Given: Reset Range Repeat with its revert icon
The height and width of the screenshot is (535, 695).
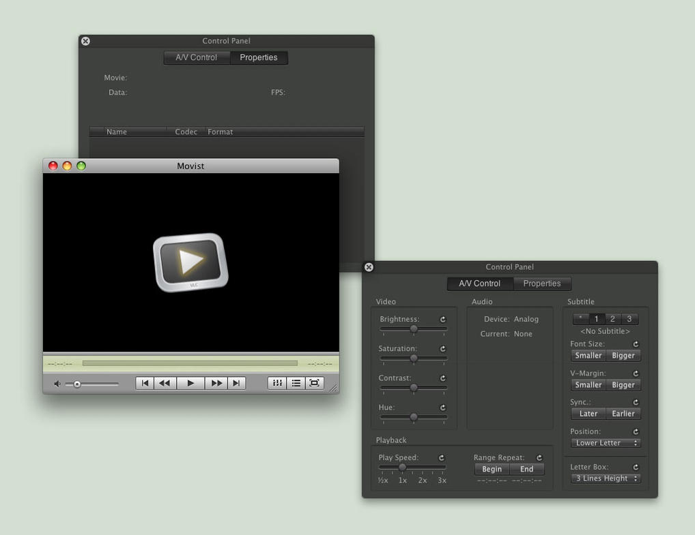Looking at the screenshot, I should tap(539, 457).
